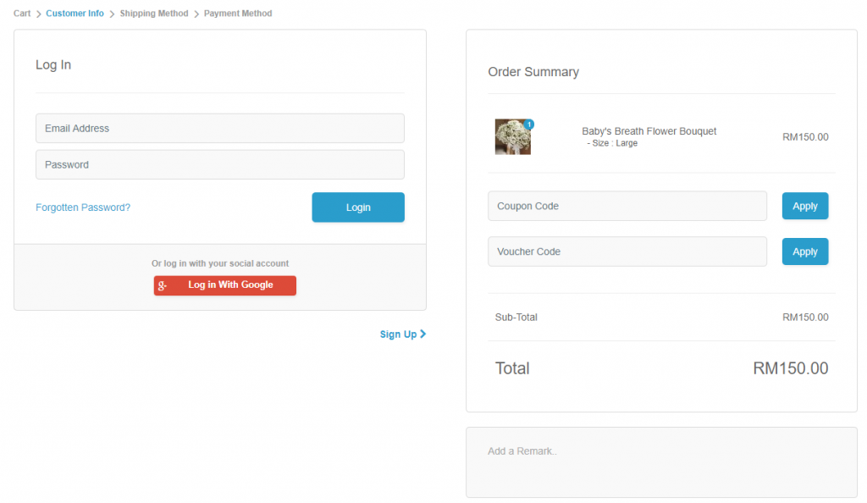Click the breadcrumb arrow before Payment Method
The width and height of the screenshot is (867, 503).
[196, 13]
